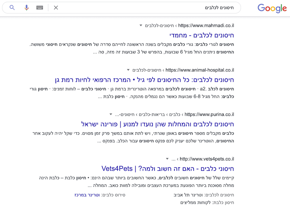Click the text חיסון כלבת: לקוחות ממליצים

point(207,202)
